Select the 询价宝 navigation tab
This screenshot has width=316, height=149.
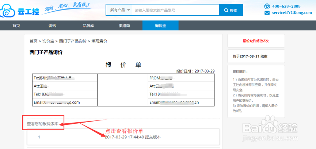pos(160,26)
